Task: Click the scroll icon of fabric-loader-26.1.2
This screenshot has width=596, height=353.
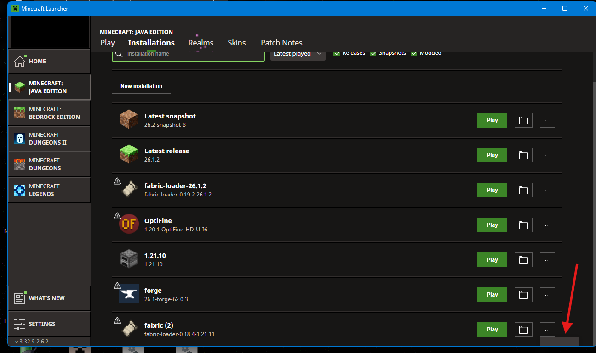Action: point(129,190)
